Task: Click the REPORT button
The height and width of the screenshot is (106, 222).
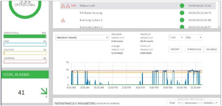Action: [x=175, y=49]
